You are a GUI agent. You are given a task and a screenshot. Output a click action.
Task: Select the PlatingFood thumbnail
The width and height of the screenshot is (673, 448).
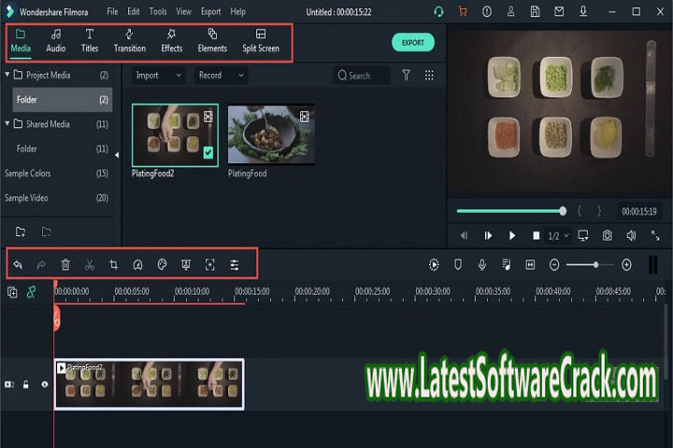[x=271, y=134]
